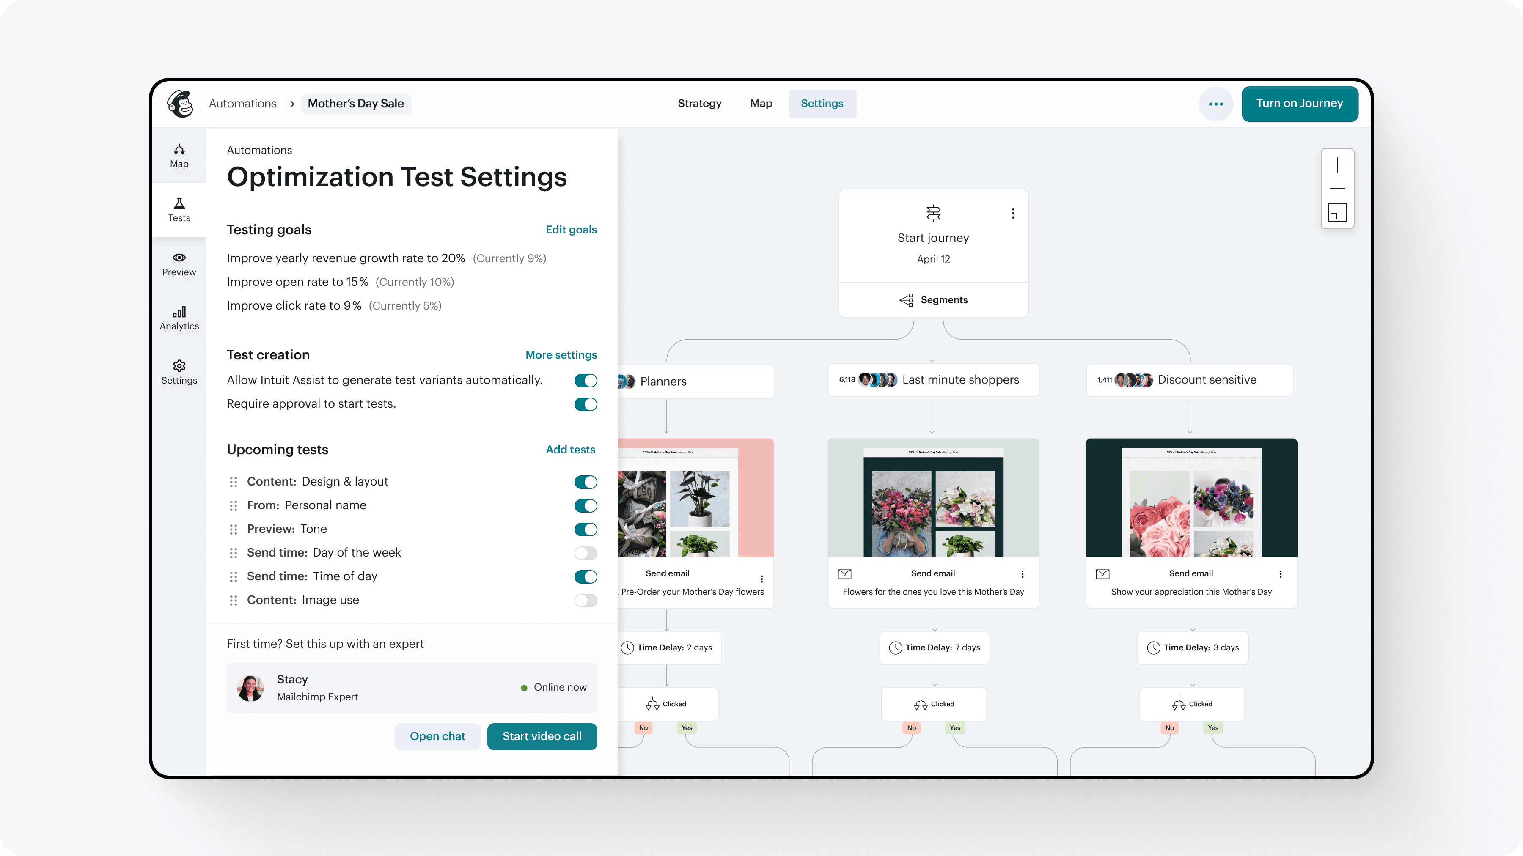Zoom out with the minus button
Image resolution: width=1523 pixels, height=856 pixels.
pyautogui.click(x=1337, y=189)
